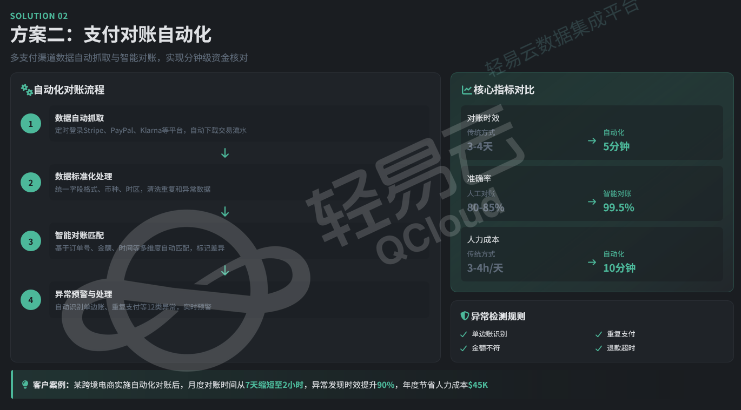Click the right arrow in 对账时效 row
Image resolution: width=741 pixels, height=410 pixels.
coord(592,141)
